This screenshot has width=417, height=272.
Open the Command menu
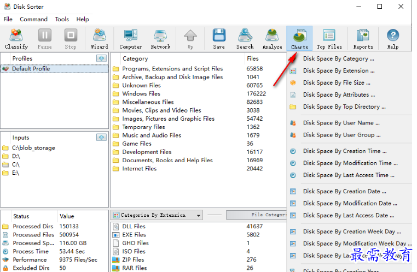(x=33, y=19)
